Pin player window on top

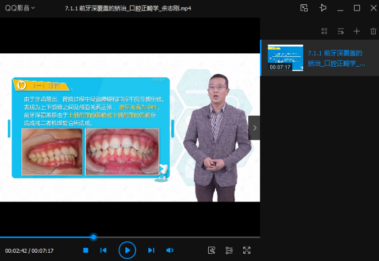(x=322, y=8)
